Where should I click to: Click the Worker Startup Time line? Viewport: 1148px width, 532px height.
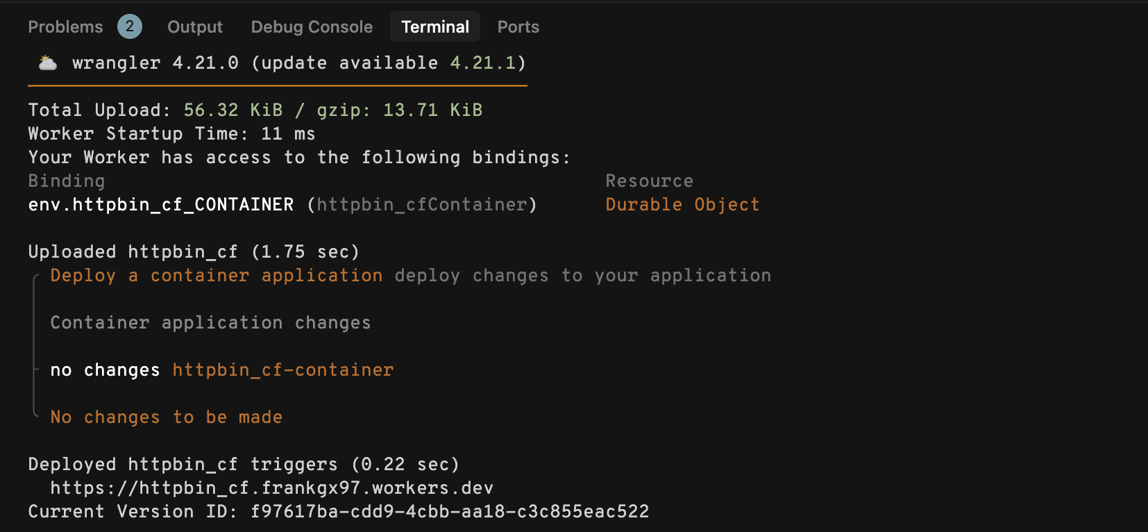coord(172,134)
